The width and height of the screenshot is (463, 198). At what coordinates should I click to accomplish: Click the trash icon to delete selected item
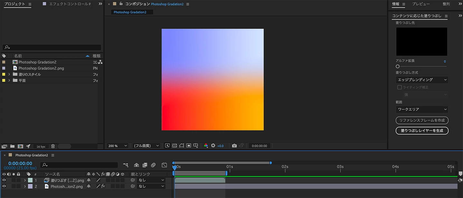pos(53,146)
